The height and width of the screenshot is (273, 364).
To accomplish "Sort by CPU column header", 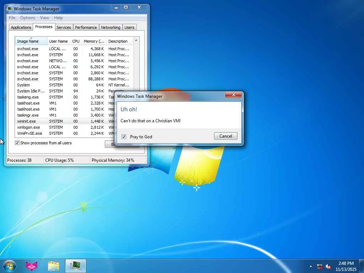I will point(76,41).
